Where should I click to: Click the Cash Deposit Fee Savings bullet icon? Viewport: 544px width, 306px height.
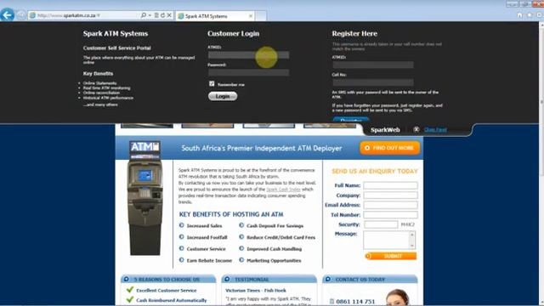click(x=241, y=225)
